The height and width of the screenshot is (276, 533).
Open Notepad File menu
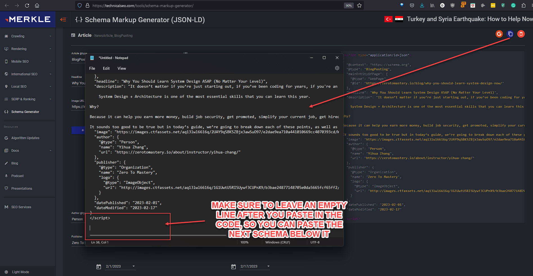[92, 68]
